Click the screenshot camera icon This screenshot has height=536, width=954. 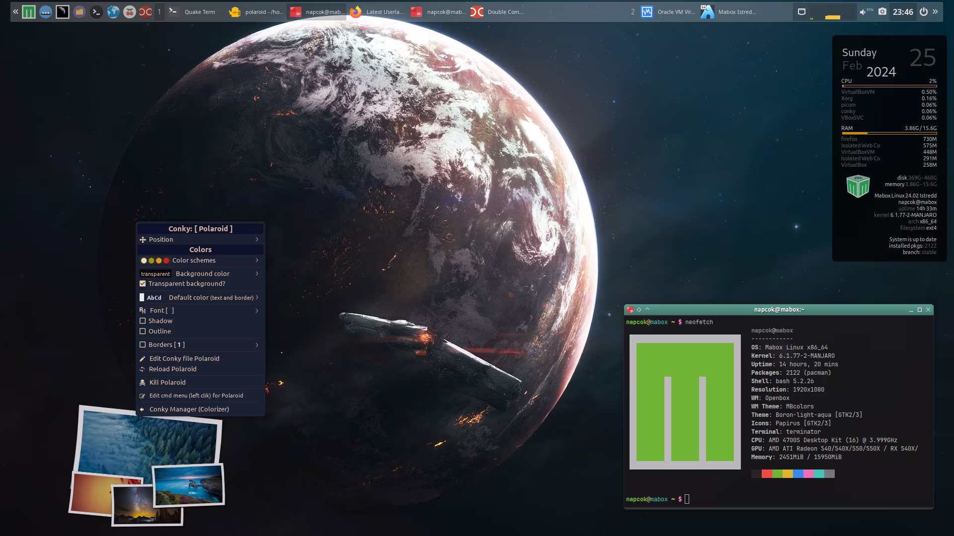click(882, 12)
